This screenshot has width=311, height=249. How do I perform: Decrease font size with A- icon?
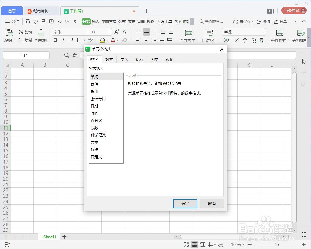point(125,32)
